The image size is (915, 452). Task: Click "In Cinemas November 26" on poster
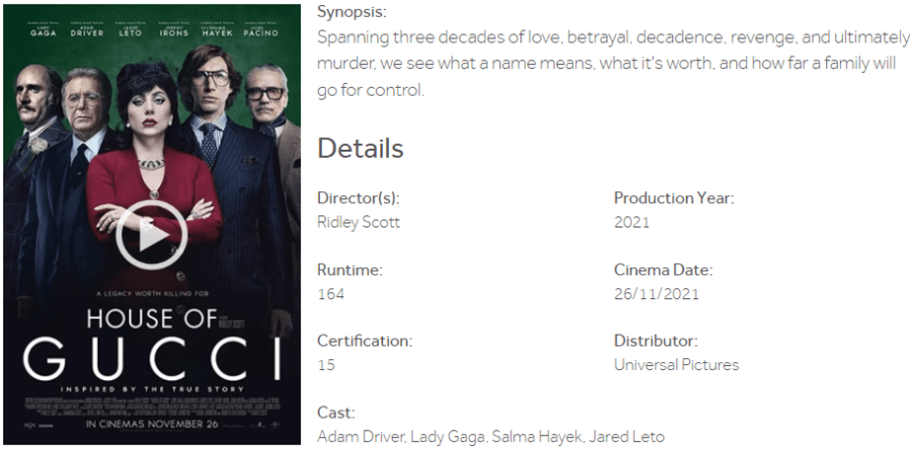[x=151, y=425]
